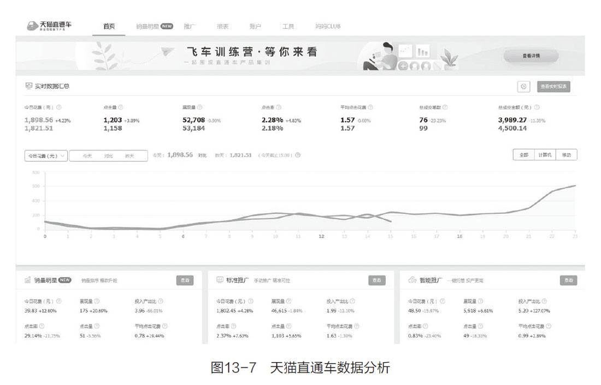
Task: Click 查看详情 on the banner
Action: coord(531,56)
